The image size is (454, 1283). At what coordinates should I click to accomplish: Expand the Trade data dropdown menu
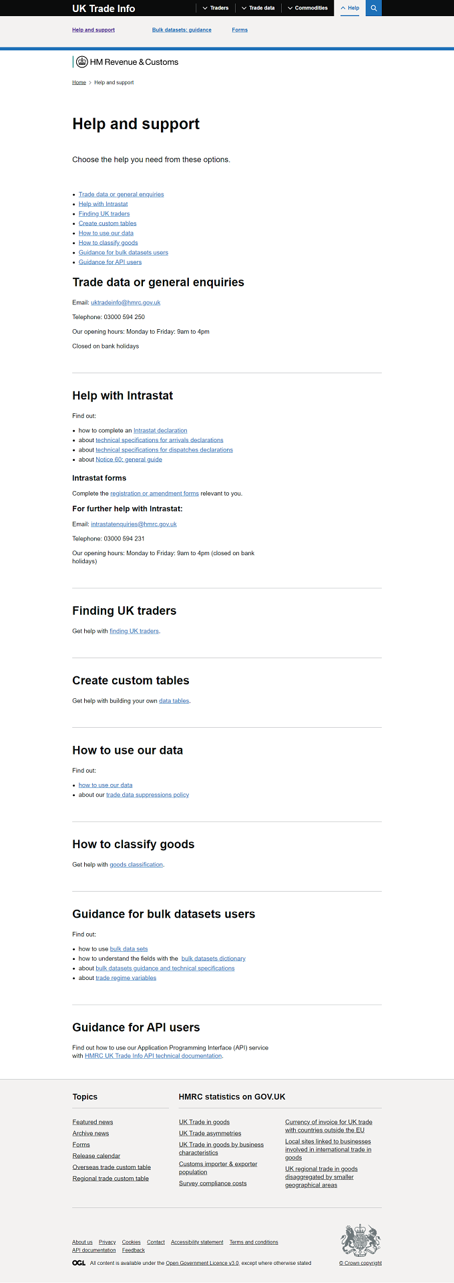point(258,8)
